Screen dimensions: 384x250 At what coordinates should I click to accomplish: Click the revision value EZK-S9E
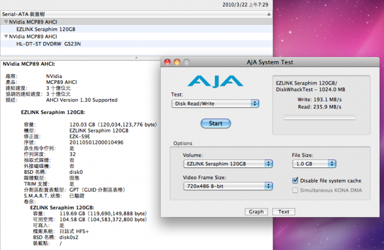(x=80, y=137)
